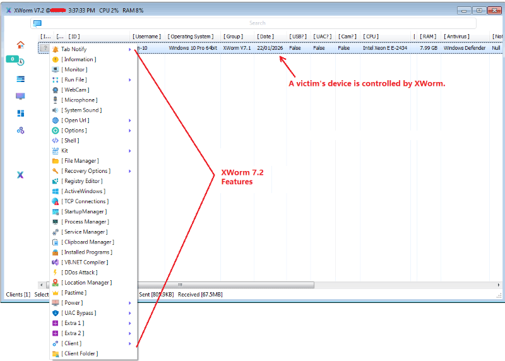Image resolution: width=505 pixels, height=361 pixels.
Task: Expand the Options submenu arrow
Action: click(x=130, y=131)
